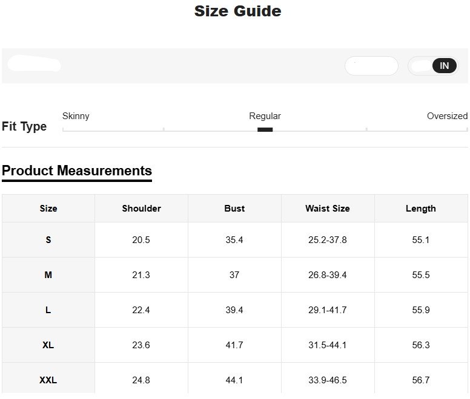This screenshot has height=399, width=470.
Task: Select the IN unit toggle option
Action: tap(445, 66)
